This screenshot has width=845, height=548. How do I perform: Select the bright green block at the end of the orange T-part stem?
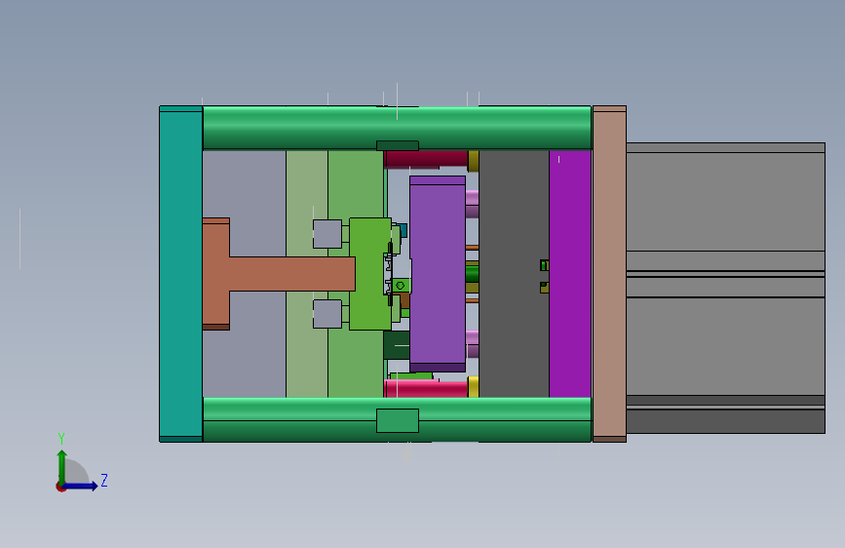pos(369,274)
